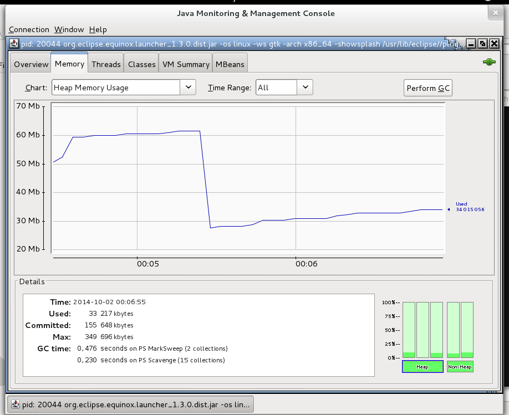509x415 pixels.
Task: Restore down the internal JConsole frame
Action: click(482, 44)
